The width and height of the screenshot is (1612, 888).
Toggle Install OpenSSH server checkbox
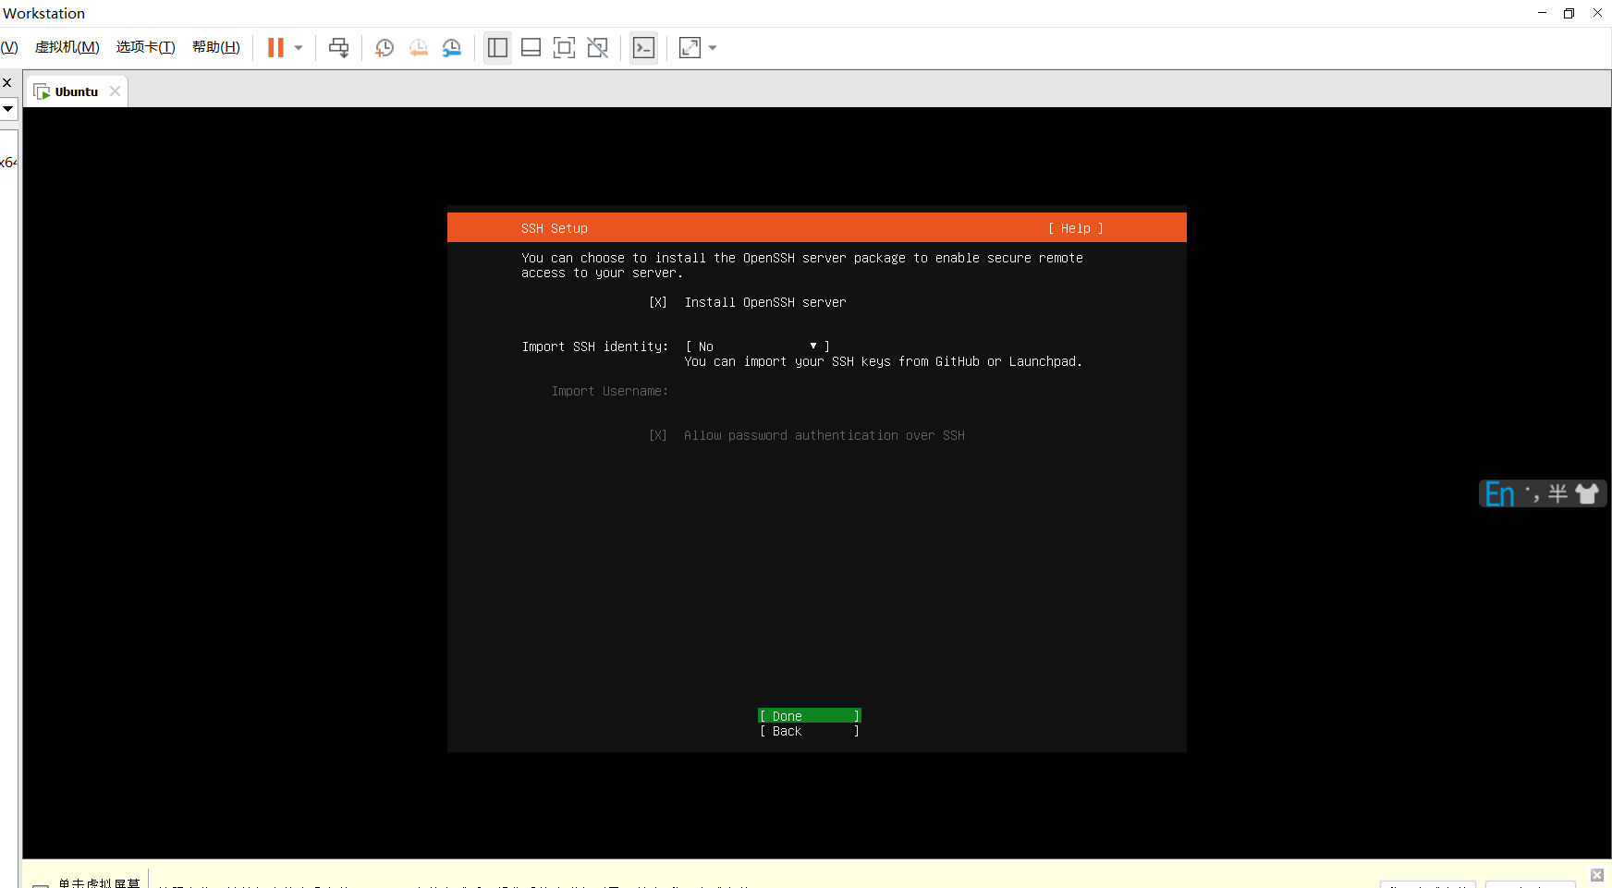point(658,302)
